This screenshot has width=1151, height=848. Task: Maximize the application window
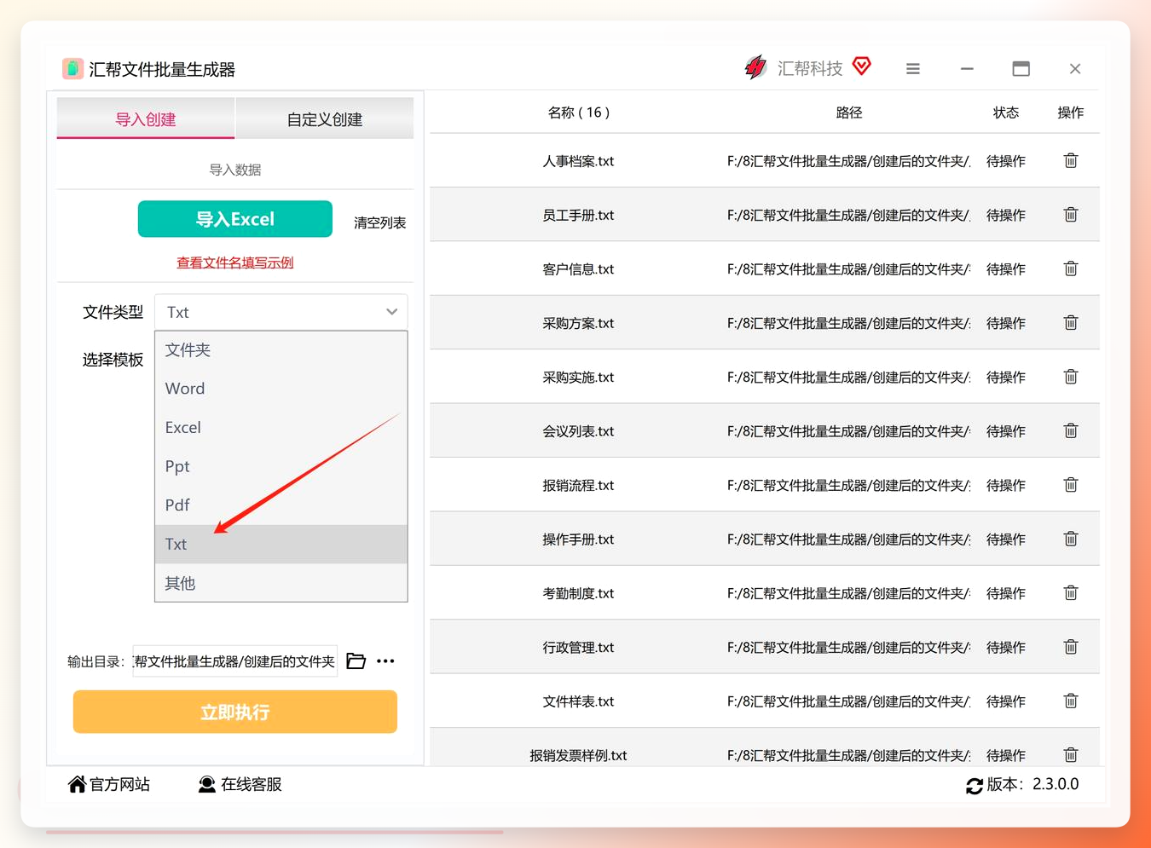pyautogui.click(x=1021, y=69)
